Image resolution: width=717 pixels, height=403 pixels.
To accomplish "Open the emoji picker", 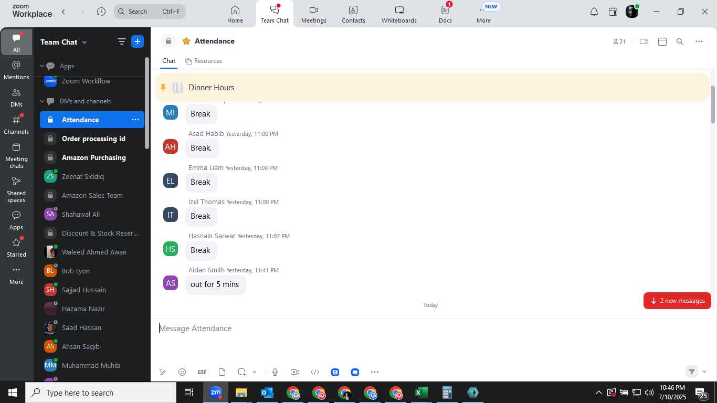I will coord(182,372).
